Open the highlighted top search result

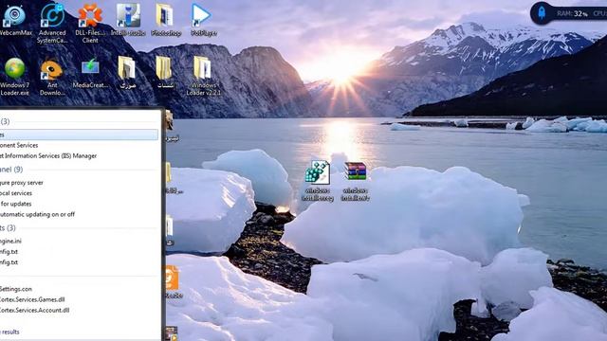(79, 135)
